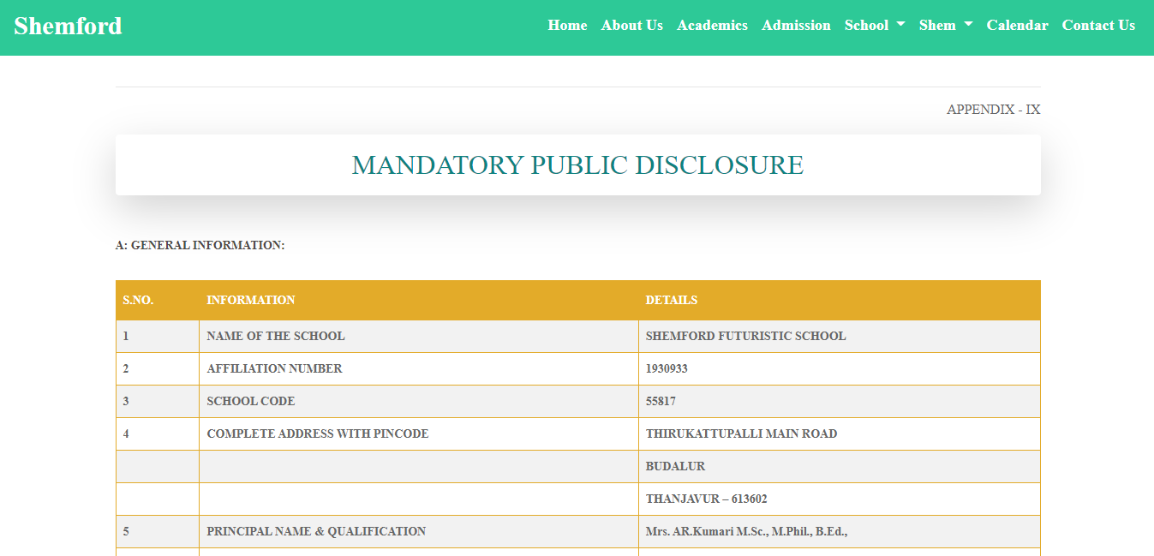The height and width of the screenshot is (556, 1154).
Task: Open the About Us page
Action: coord(632,26)
